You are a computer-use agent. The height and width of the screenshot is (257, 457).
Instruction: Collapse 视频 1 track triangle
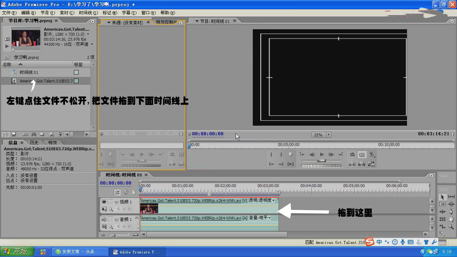coord(116,202)
